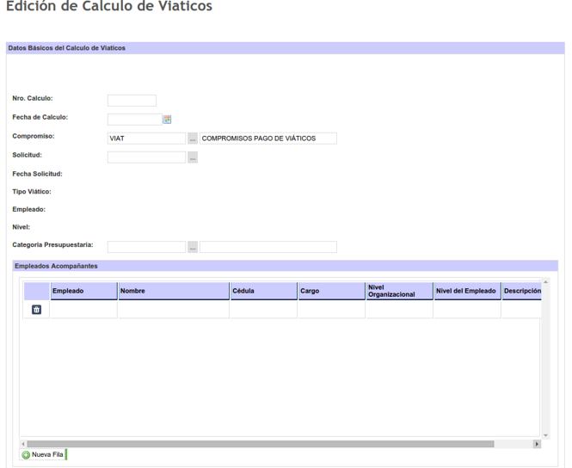Click the green plus Nueva Fila icon
Image resolution: width=572 pixels, height=468 pixels.
[x=26, y=454]
